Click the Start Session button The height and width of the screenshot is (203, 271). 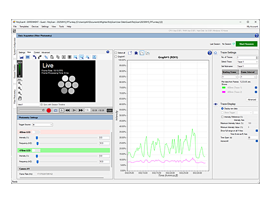[x=246, y=44]
